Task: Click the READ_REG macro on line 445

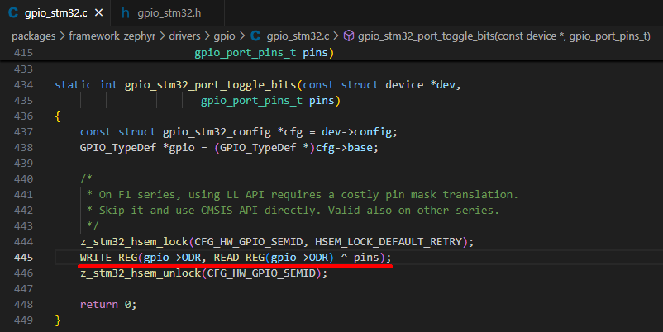Action: click(239, 257)
